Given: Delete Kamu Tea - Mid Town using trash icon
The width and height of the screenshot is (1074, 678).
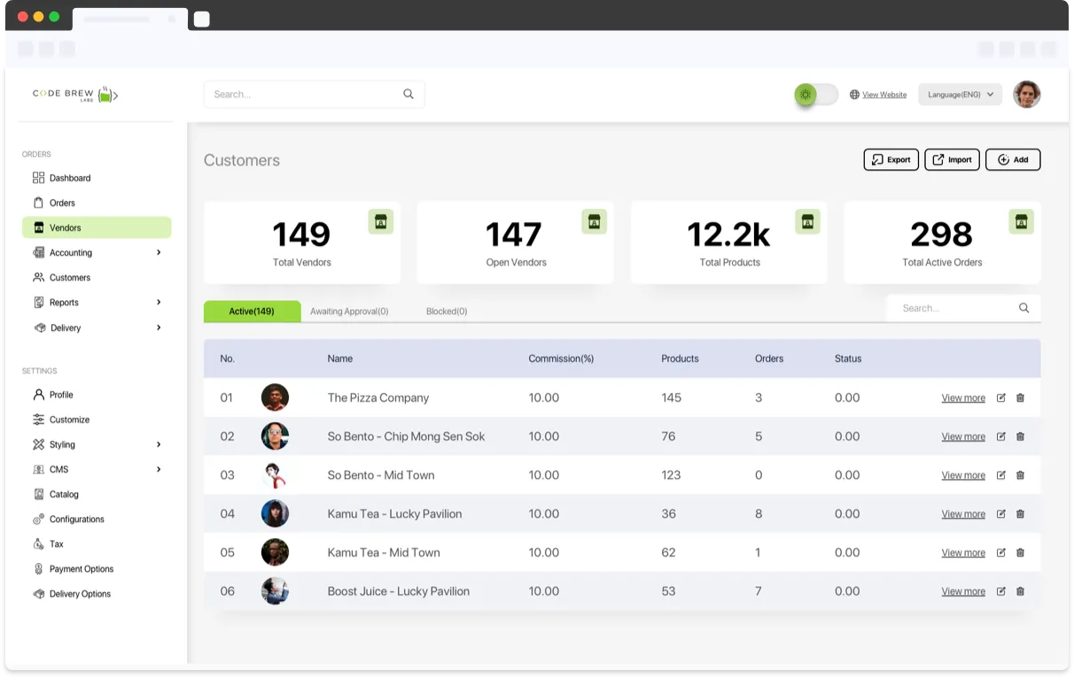Looking at the screenshot, I should 1020,553.
